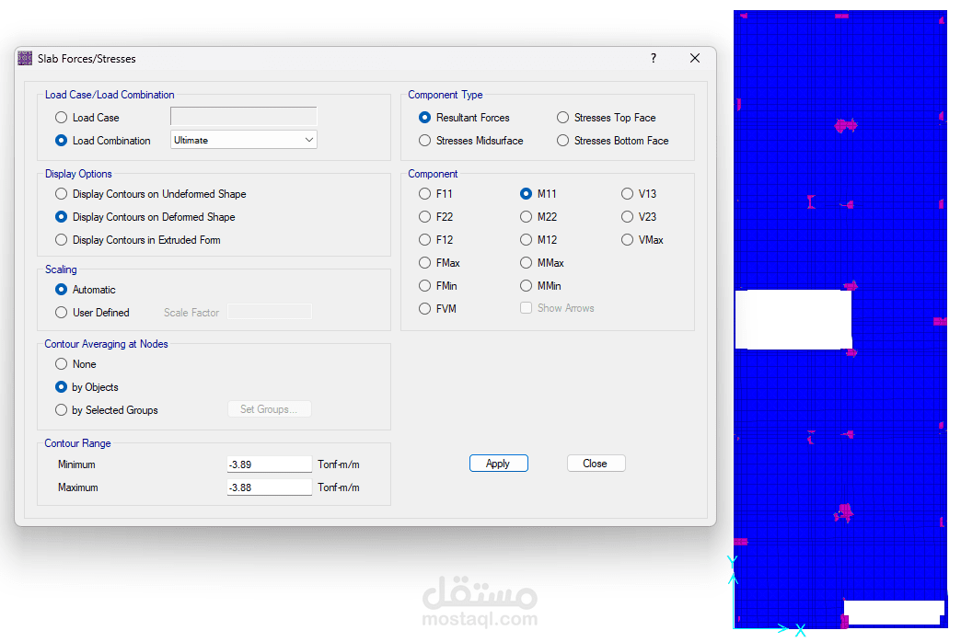Toggle the Show Arrows checkbox
This screenshot has height=642, width=961.
pos(526,308)
